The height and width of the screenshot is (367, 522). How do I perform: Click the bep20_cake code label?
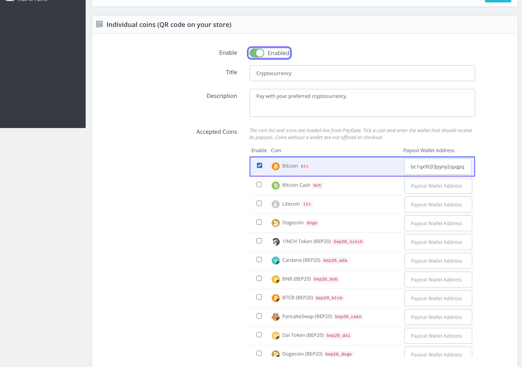[x=348, y=317]
